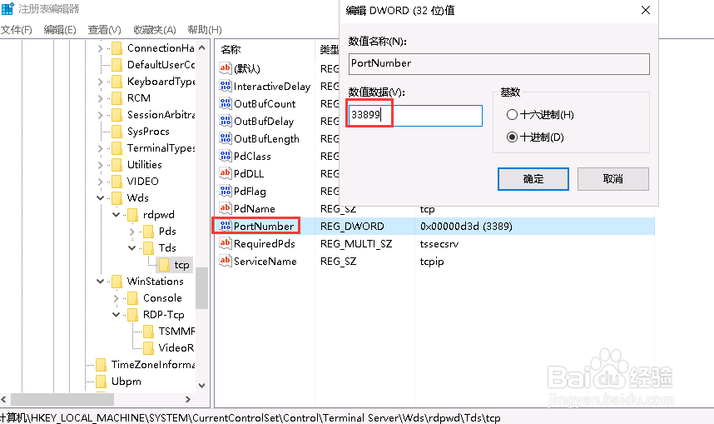Click the folder icon of Console key
This screenshot has width=714, height=424.
point(133,298)
